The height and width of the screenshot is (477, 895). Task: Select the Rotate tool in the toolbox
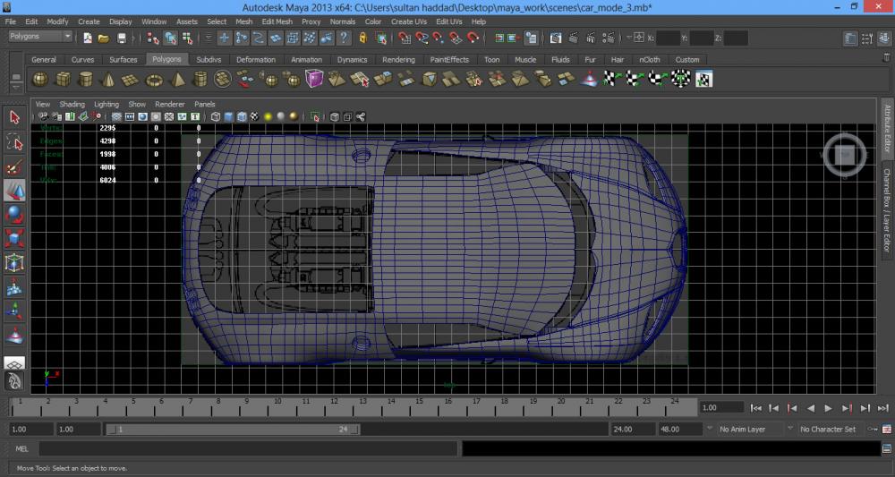(x=14, y=214)
